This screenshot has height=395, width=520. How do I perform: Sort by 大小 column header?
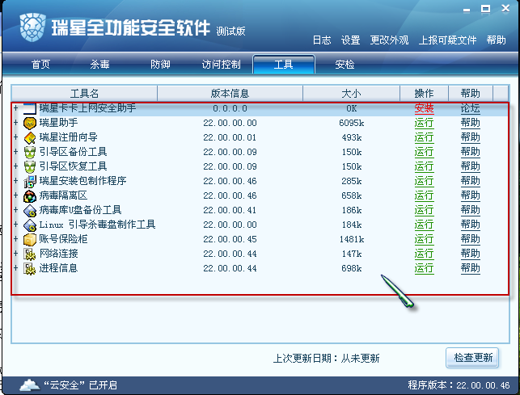pyautogui.click(x=351, y=94)
